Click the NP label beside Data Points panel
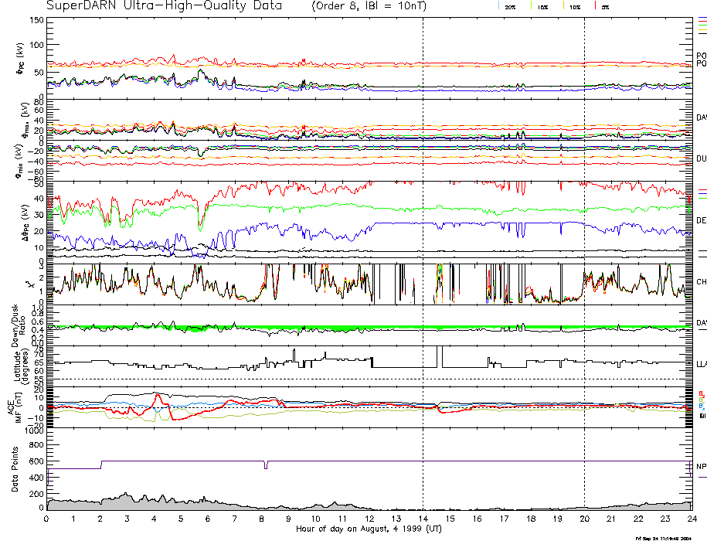 [701, 466]
